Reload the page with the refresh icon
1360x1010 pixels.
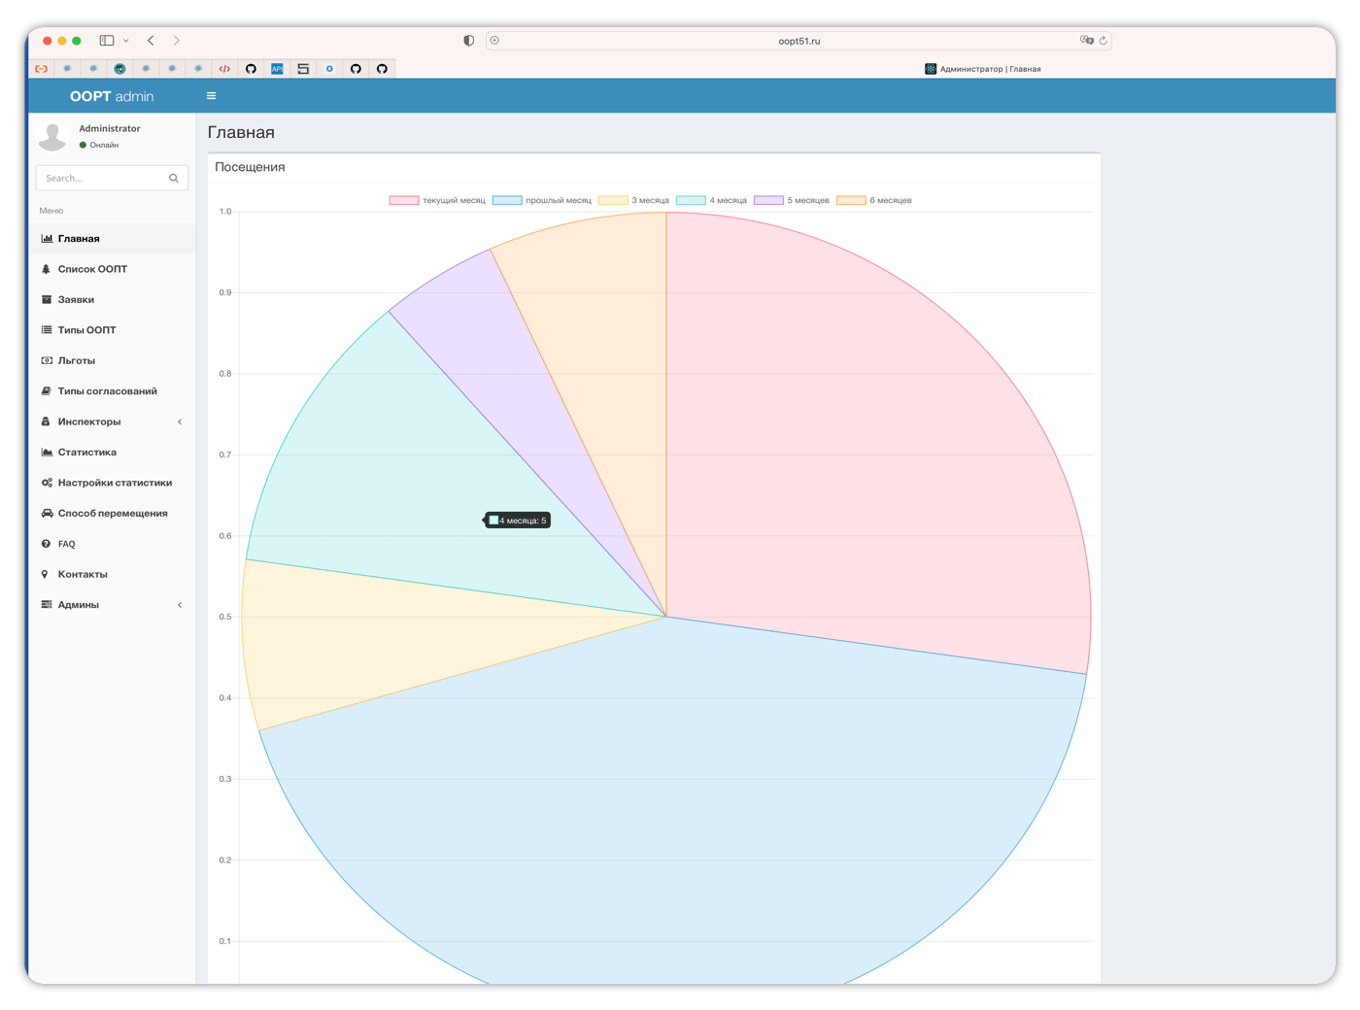(1104, 41)
